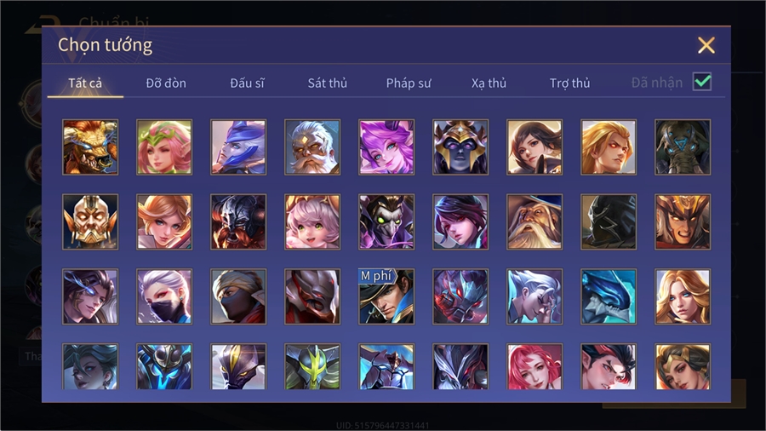
Task: Select the 'Tất cả' tab
Action: click(x=85, y=83)
